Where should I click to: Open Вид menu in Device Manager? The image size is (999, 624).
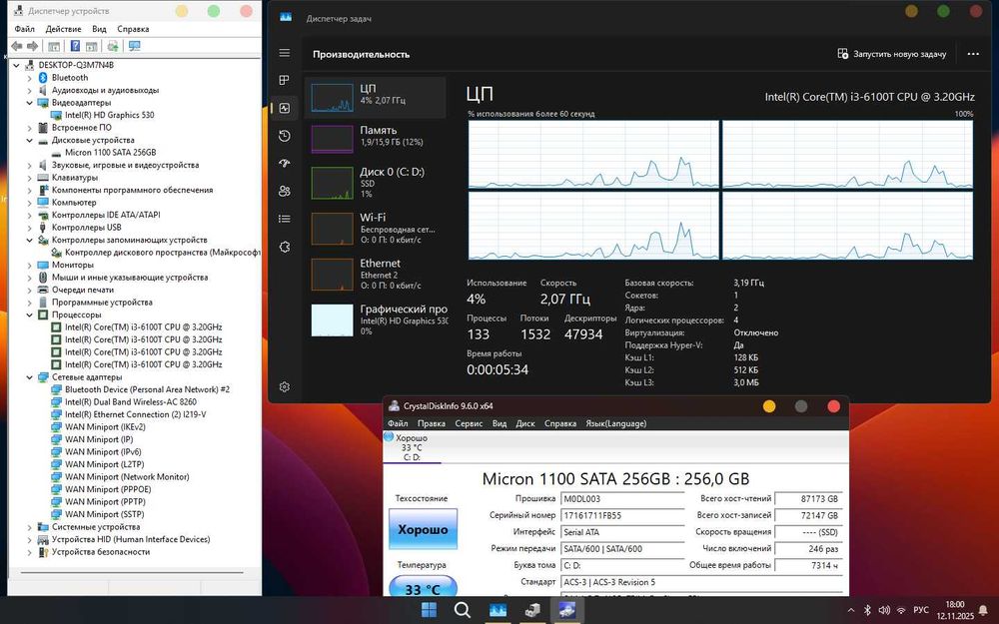click(99, 29)
